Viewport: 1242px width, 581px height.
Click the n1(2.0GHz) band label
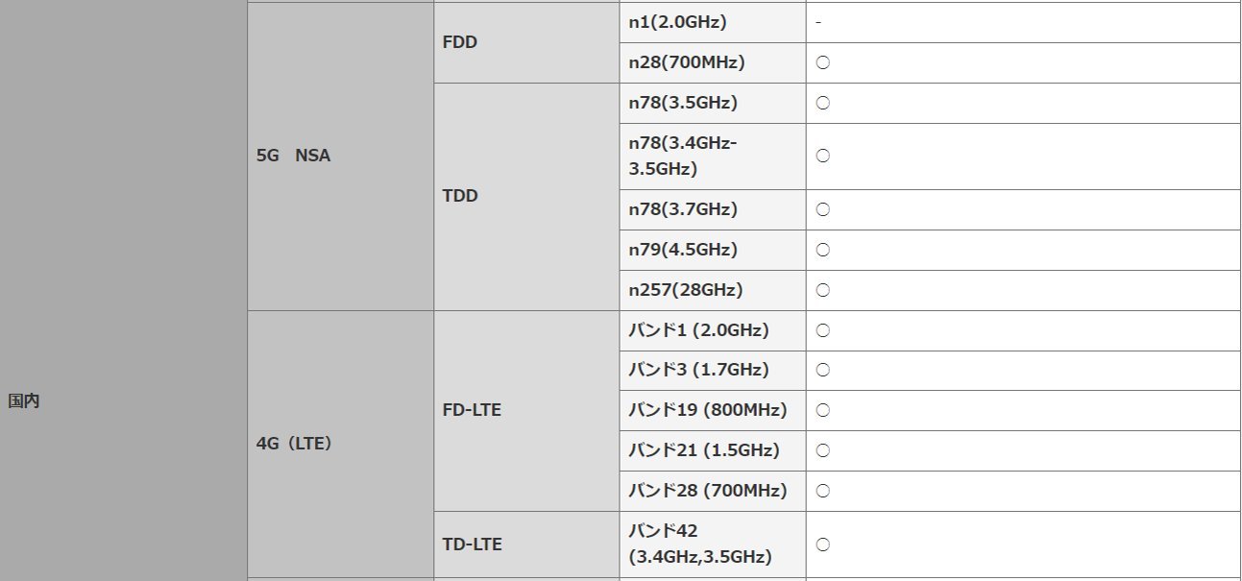(677, 22)
